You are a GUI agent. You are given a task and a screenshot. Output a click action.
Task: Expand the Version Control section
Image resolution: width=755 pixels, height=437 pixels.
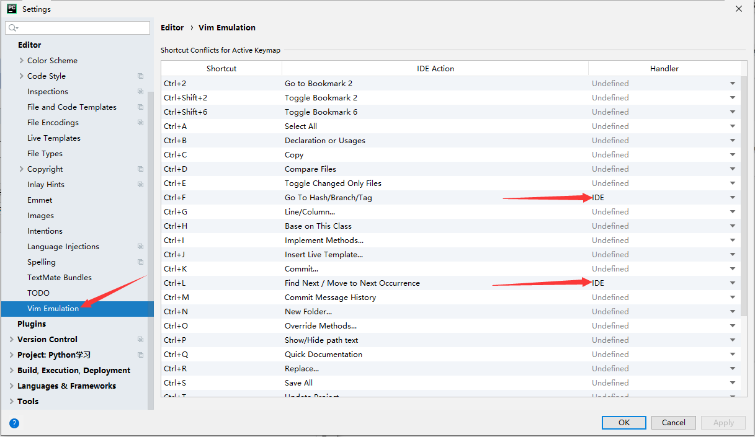point(12,340)
